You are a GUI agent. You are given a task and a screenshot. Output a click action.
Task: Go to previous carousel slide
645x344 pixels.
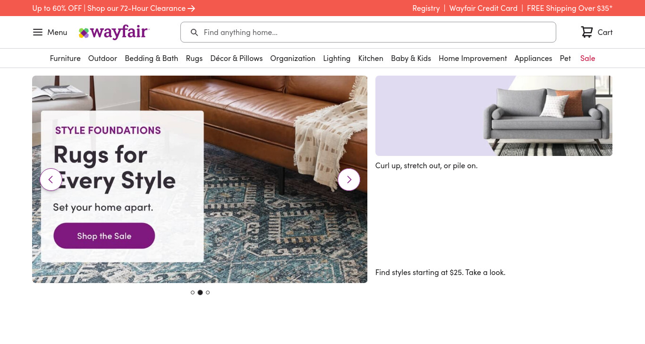(x=51, y=180)
